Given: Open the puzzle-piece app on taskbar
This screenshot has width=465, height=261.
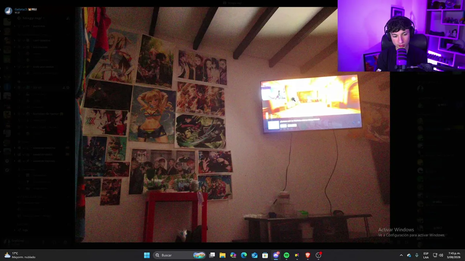Looking at the screenshot, I should point(297,255).
